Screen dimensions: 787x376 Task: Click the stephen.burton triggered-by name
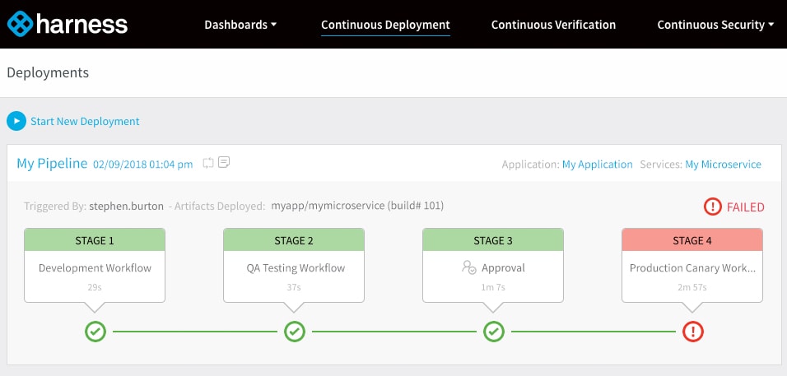[x=127, y=207]
